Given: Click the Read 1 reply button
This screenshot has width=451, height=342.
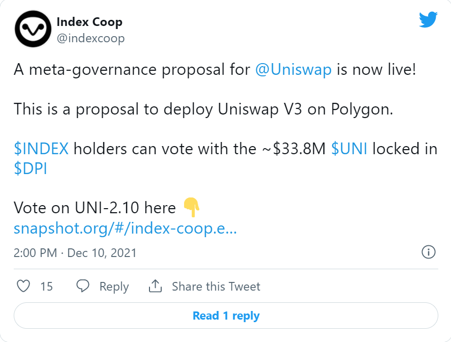Looking at the screenshot, I should [226, 316].
